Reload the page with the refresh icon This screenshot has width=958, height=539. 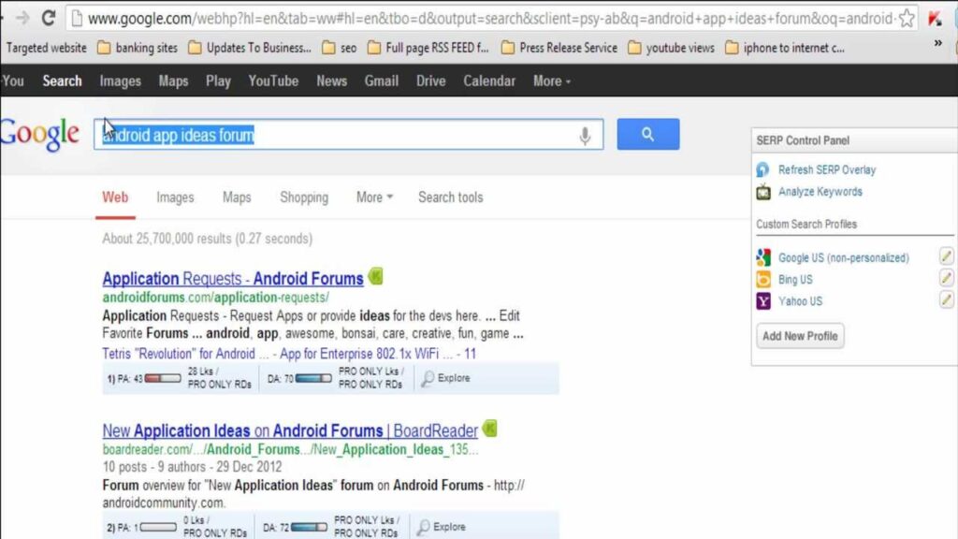pyautogui.click(x=49, y=18)
